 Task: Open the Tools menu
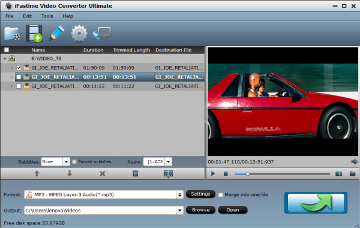tap(47, 16)
